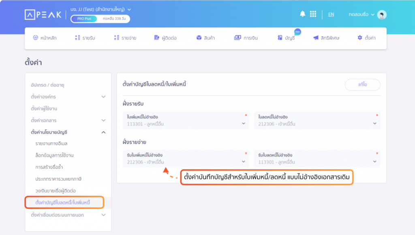Open ประเภทราคารวมแยกภาษี submenu item
415x235 pixels.
(58, 179)
